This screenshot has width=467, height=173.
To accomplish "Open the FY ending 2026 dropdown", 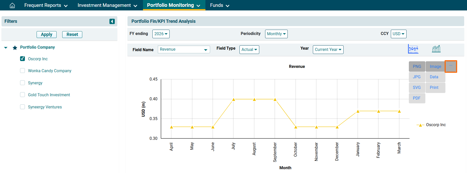I will click(161, 34).
